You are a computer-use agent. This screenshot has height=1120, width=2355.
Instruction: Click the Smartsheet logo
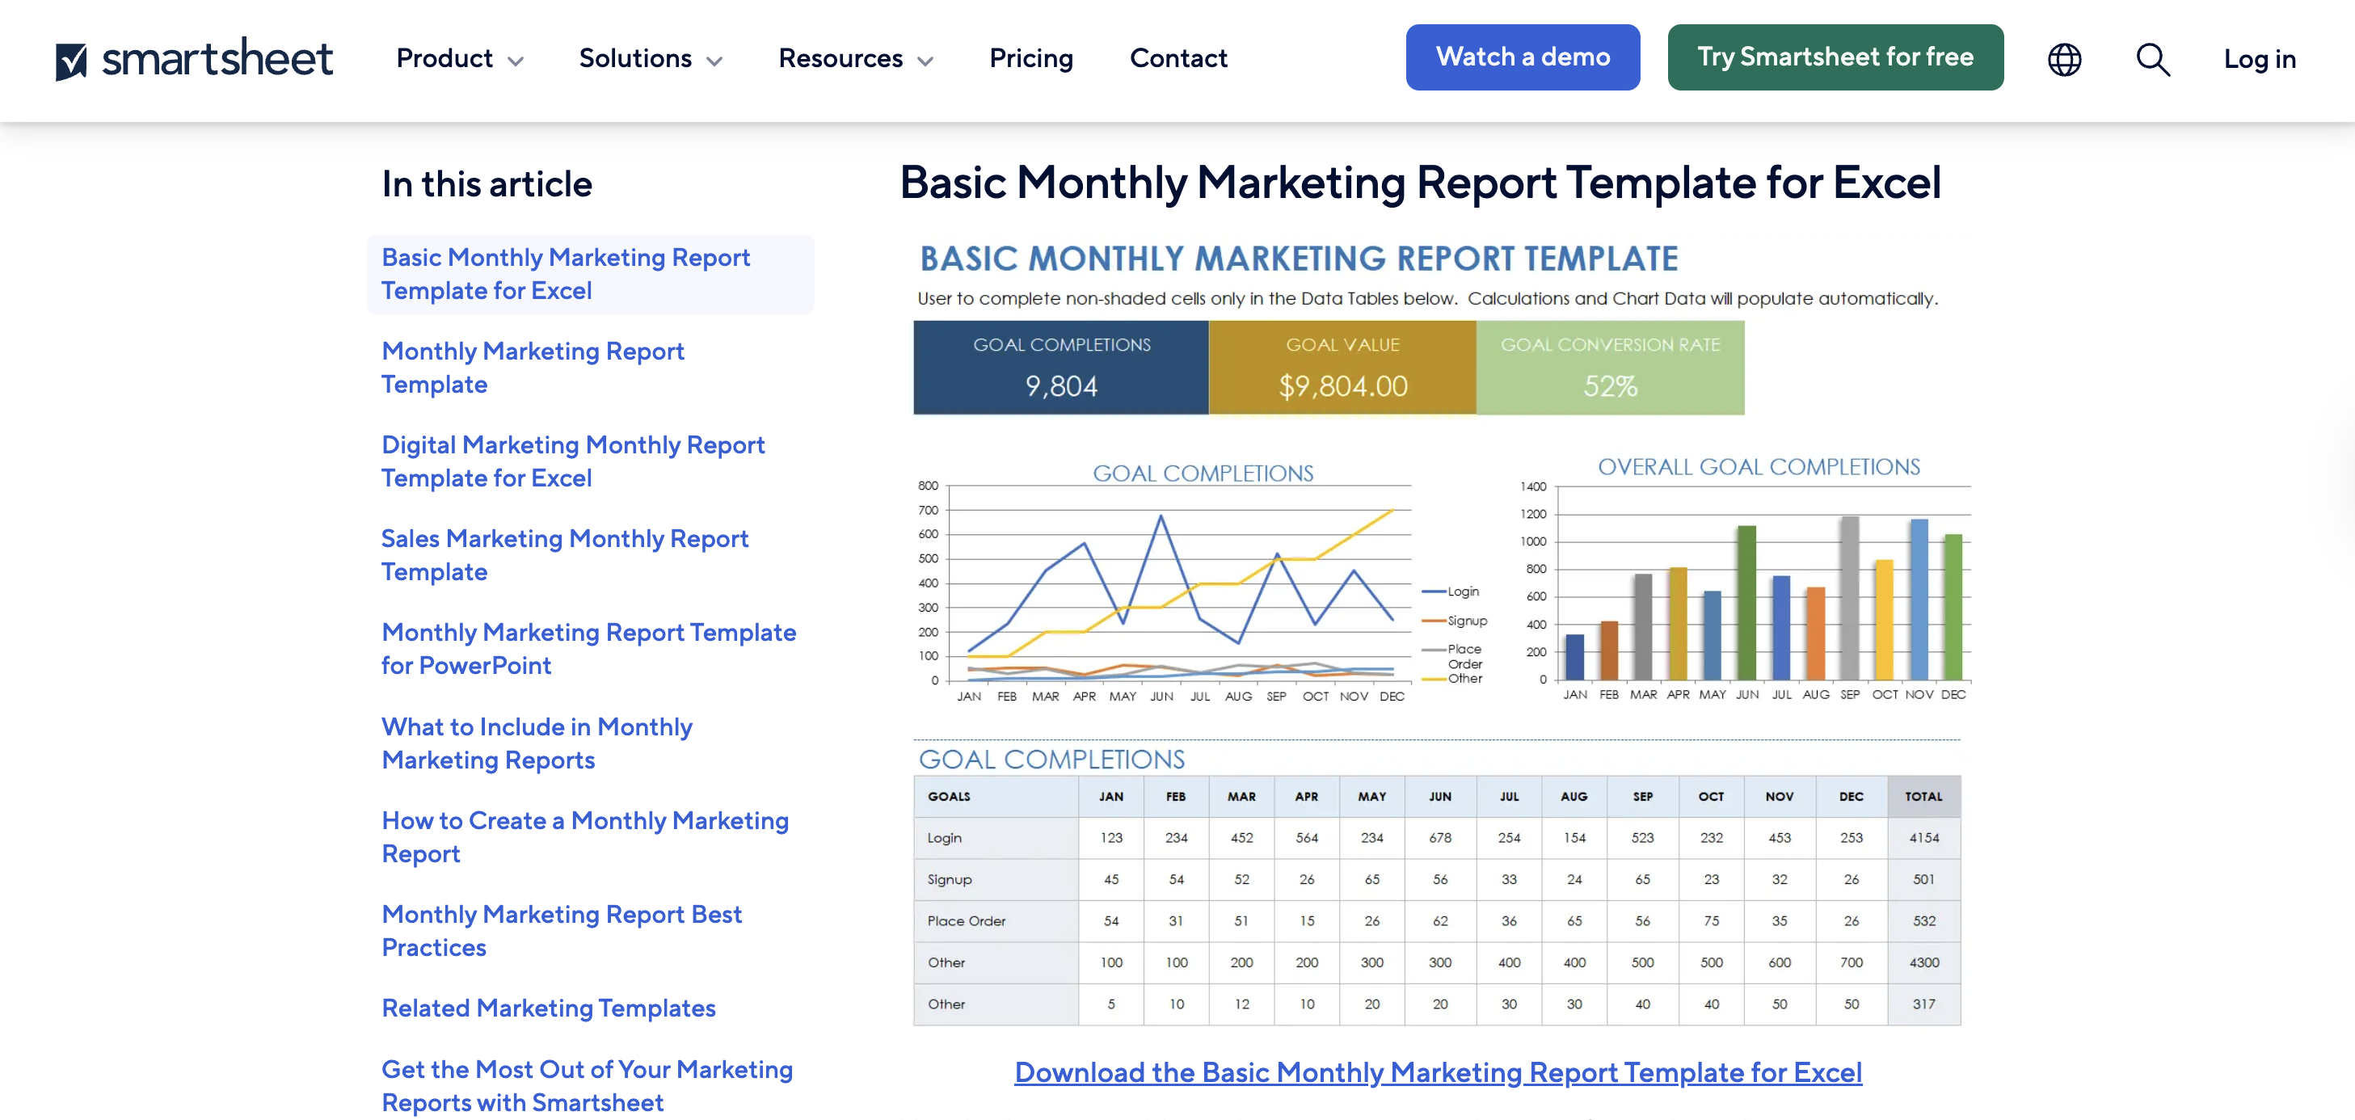pos(194,58)
